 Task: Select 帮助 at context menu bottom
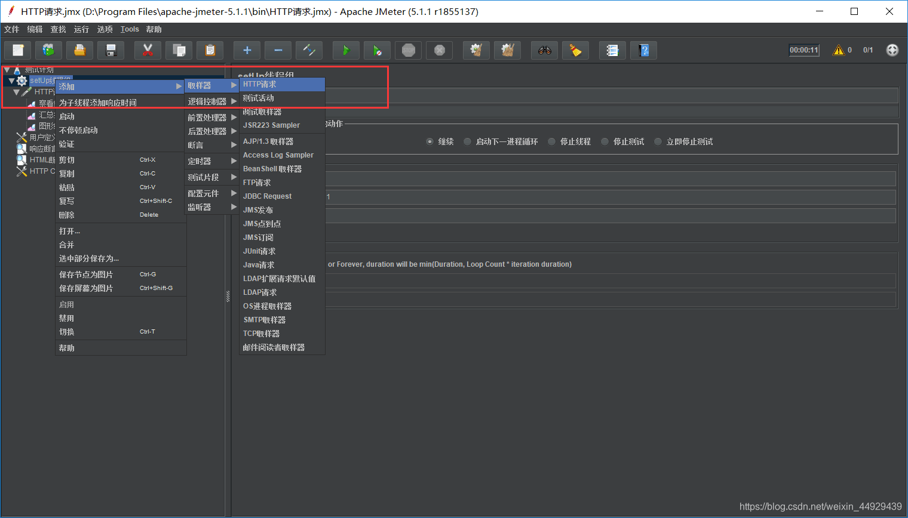pos(121,348)
